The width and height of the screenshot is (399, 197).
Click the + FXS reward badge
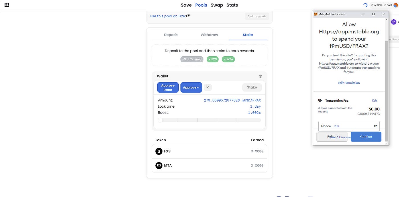[213, 59]
